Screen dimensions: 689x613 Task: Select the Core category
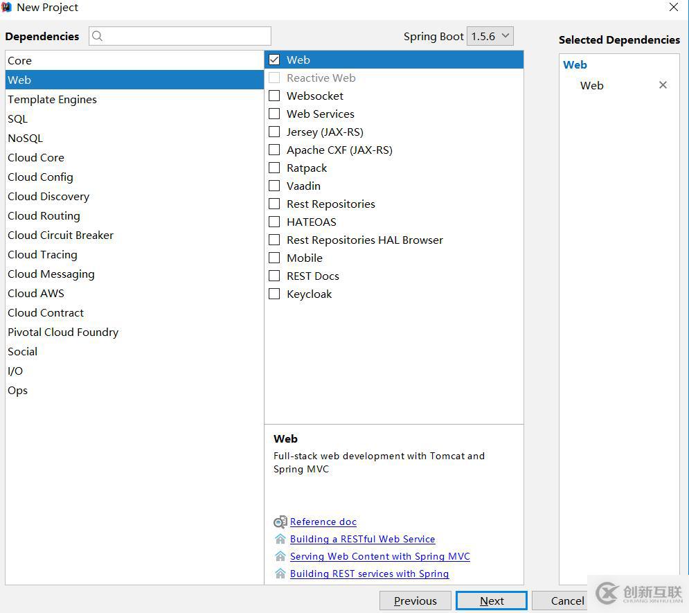(134, 61)
